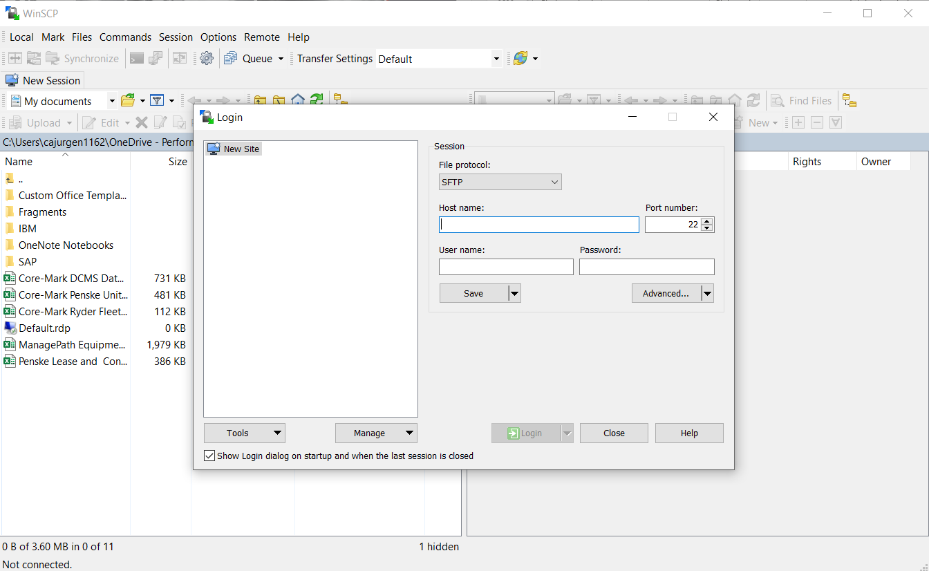Click the Advanced... button
929x571 pixels.
(666, 293)
